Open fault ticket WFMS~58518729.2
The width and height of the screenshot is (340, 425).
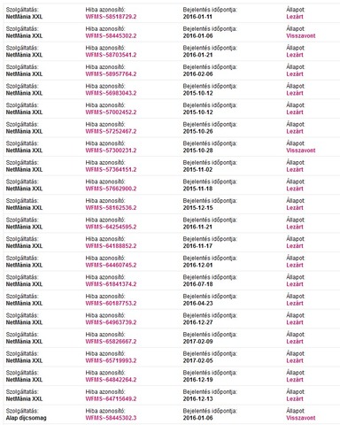(x=111, y=17)
